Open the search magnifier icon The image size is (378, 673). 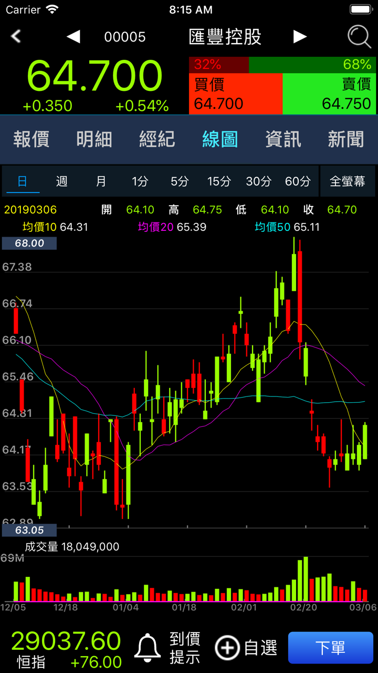point(359,37)
